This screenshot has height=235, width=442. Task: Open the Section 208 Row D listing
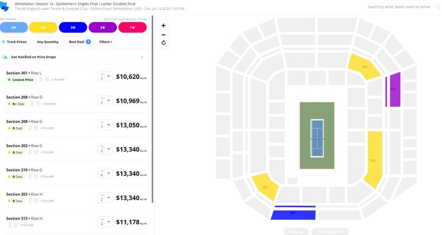tap(76, 100)
